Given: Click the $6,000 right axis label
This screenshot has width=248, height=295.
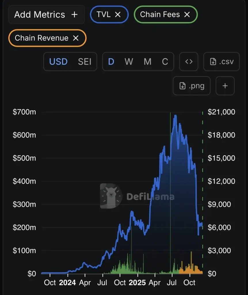Looking at the screenshot, I should click(x=219, y=228).
